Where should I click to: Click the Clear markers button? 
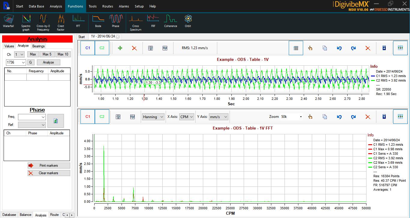49,173
